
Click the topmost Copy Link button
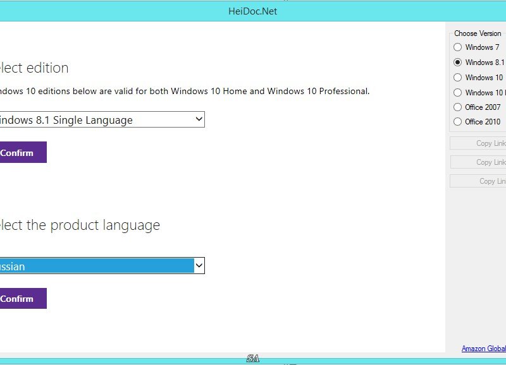click(x=478, y=143)
